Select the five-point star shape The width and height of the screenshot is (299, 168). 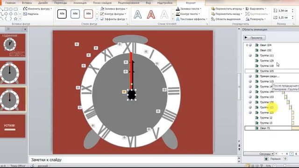(15, 19)
